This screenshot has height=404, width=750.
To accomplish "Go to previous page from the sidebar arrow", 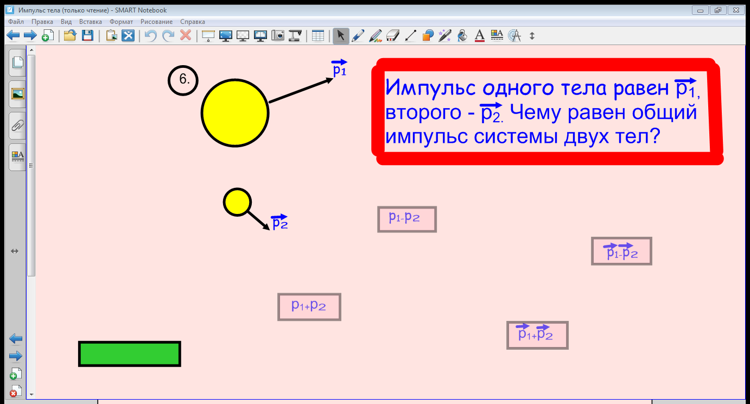I will click(16, 339).
